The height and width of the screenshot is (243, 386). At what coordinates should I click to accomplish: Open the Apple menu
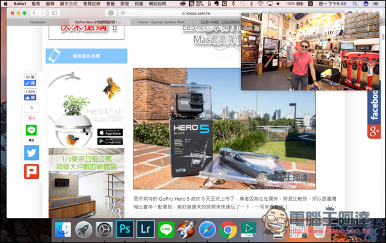tap(5, 3)
